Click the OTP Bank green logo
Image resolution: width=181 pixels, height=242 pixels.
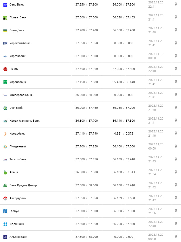pyautogui.click(x=5, y=108)
